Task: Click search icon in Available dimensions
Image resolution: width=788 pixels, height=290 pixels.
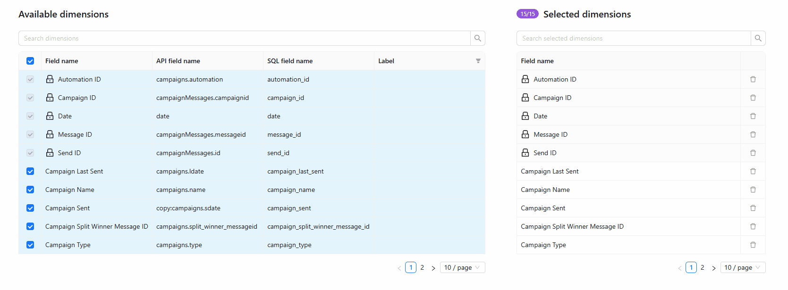Action: 477,38
